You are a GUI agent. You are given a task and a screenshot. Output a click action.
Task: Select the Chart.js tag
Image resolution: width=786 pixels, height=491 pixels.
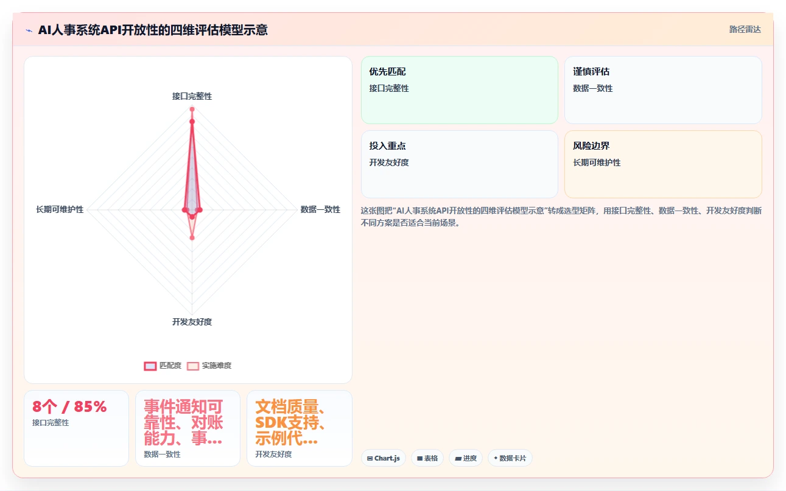point(384,458)
